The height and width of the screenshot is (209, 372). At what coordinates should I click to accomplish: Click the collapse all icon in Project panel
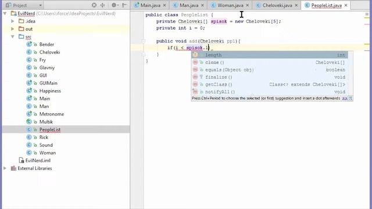point(102,5)
